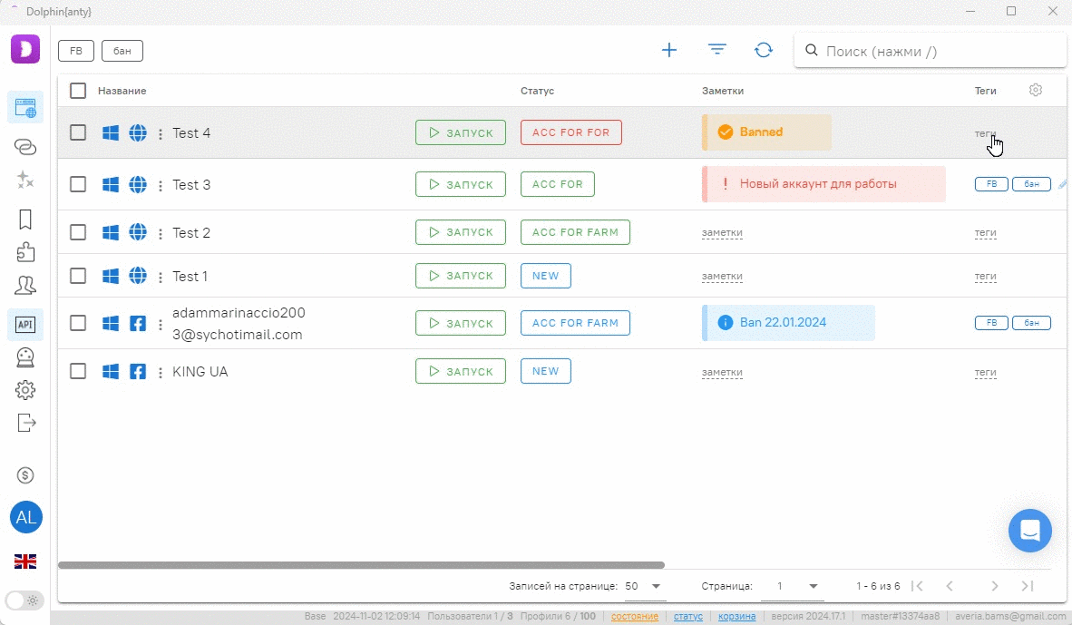Open the bookmarks icon in sidebar
The image size is (1072, 625).
(25, 219)
